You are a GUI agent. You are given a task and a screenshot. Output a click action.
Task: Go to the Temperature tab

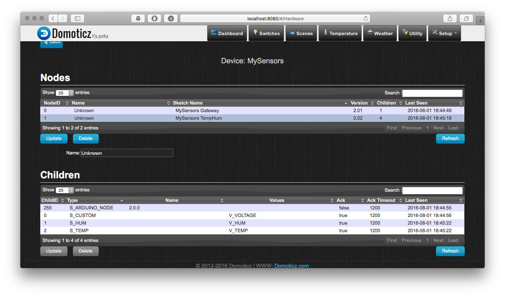point(340,33)
